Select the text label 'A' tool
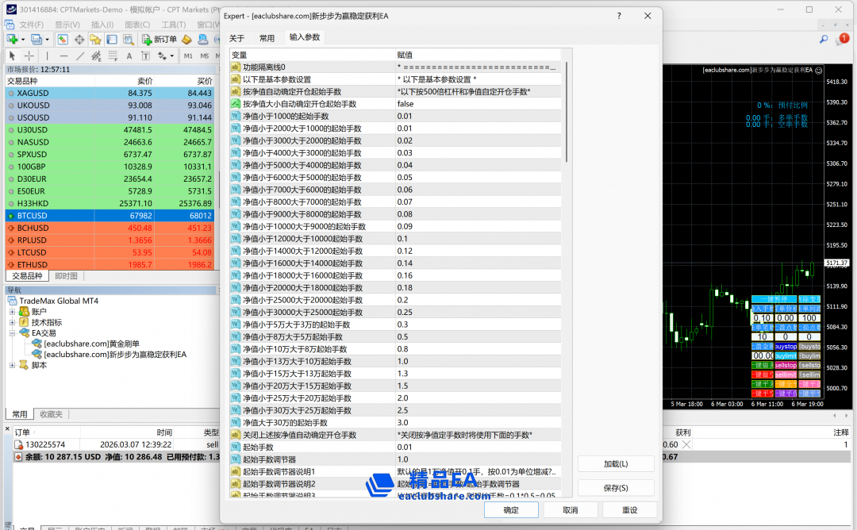Image resolution: width=857 pixels, height=530 pixels. (129, 56)
